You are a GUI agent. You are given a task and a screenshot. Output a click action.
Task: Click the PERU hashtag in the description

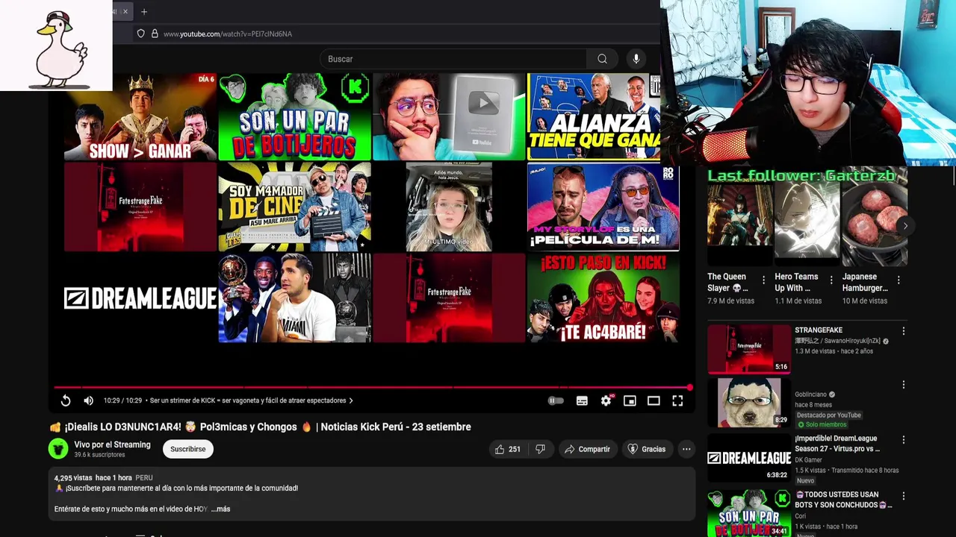pyautogui.click(x=144, y=477)
